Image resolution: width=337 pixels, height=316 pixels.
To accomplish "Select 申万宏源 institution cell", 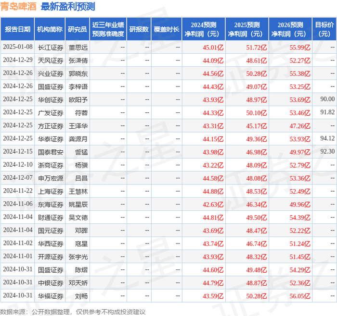I will (51, 178).
